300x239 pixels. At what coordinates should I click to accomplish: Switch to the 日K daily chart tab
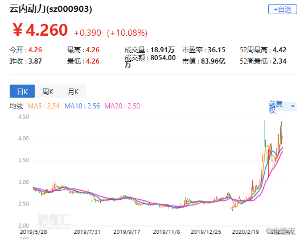[22, 91]
